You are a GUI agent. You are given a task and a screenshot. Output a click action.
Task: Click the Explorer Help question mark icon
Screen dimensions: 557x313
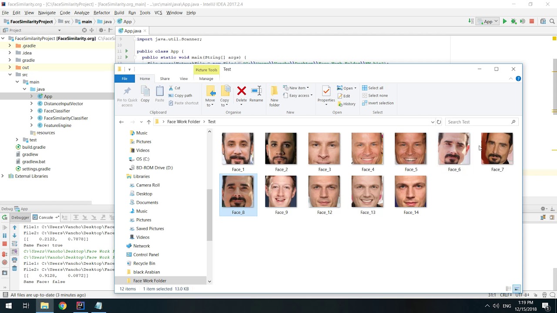click(518, 79)
